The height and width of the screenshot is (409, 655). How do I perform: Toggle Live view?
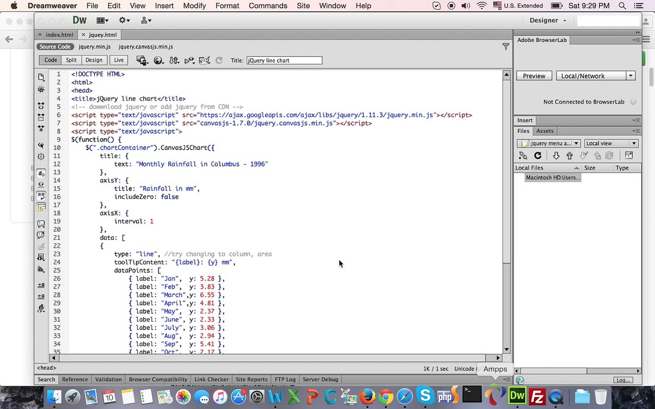point(119,60)
